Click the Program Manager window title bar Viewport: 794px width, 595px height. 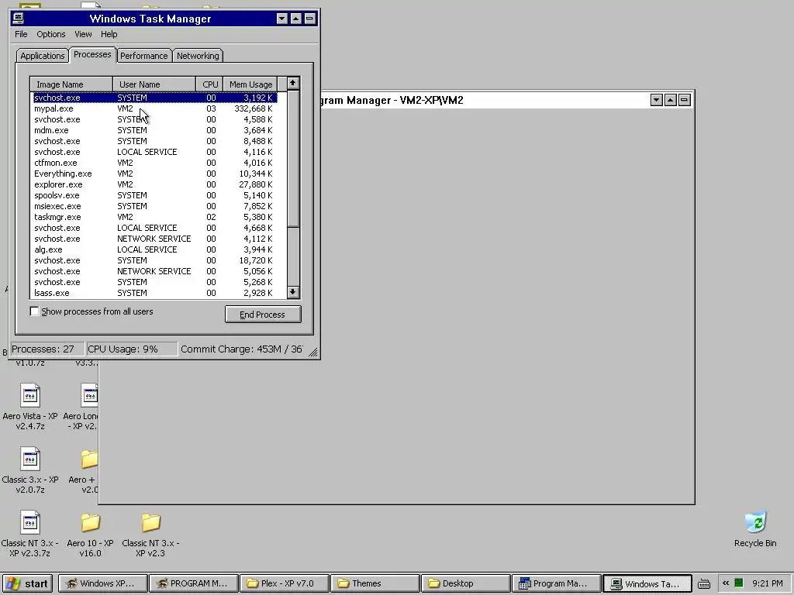point(484,100)
